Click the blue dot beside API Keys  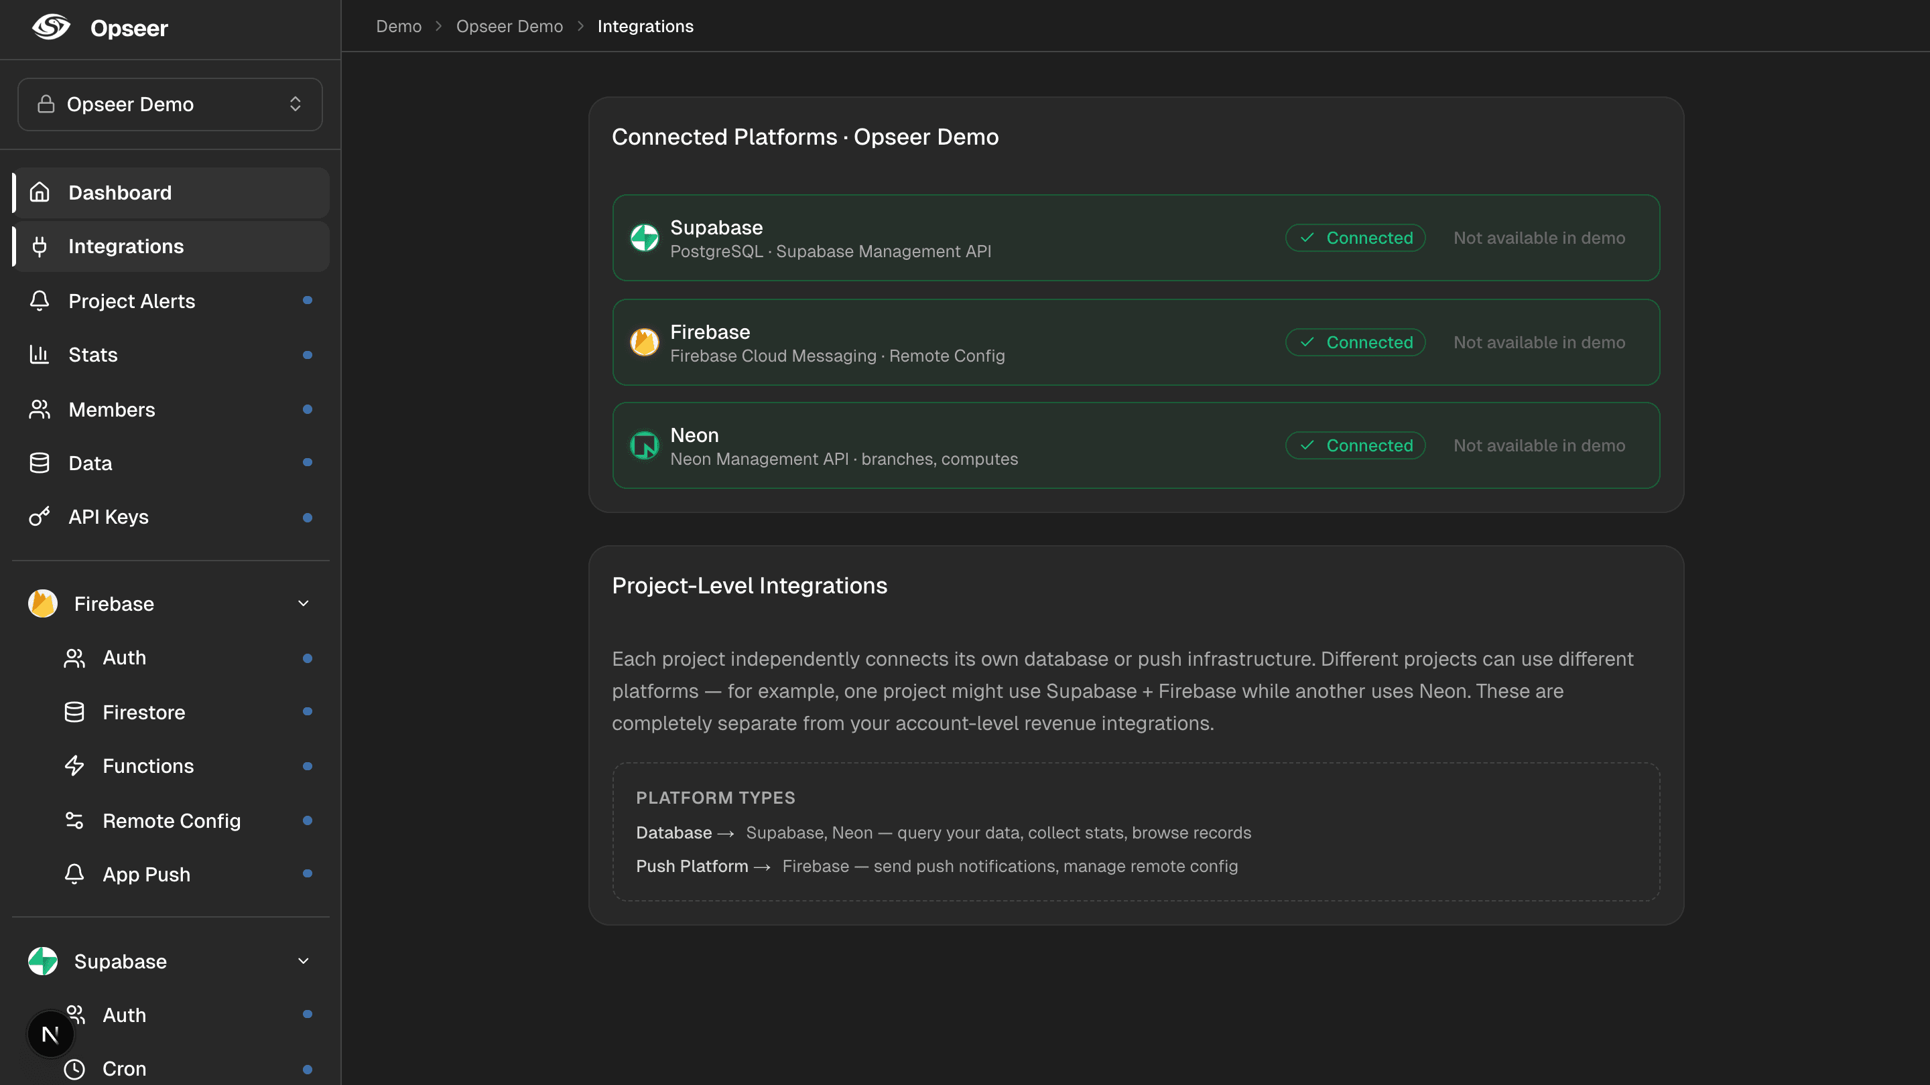(x=307, y=518)
